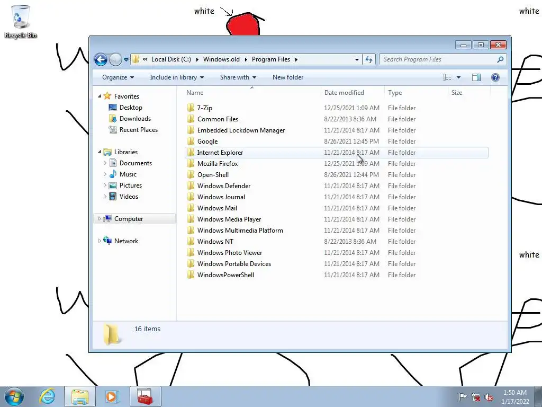Image resolution: width=542 pixels, height=407 pixels.
Task: Select the Windows Multimedia Platform folder name
Action: 240,230
